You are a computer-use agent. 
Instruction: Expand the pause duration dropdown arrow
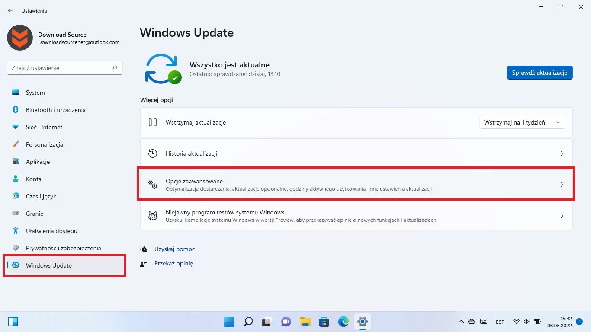coord(558,122)
